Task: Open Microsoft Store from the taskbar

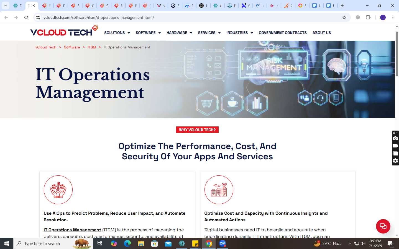Action: coord(155,243)
